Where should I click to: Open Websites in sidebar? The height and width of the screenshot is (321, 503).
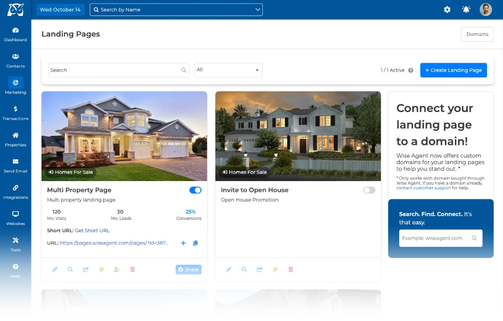click(16, 219)
